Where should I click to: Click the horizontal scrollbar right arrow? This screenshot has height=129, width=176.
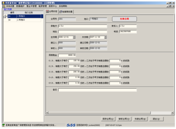(x=172, y=113)
